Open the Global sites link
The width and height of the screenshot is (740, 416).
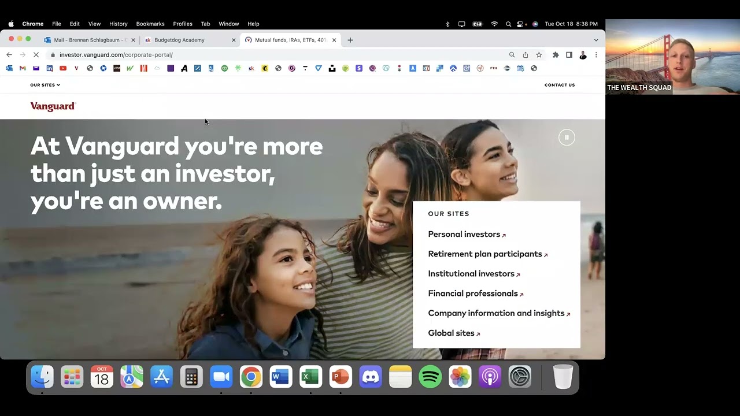tap(454, 333)
